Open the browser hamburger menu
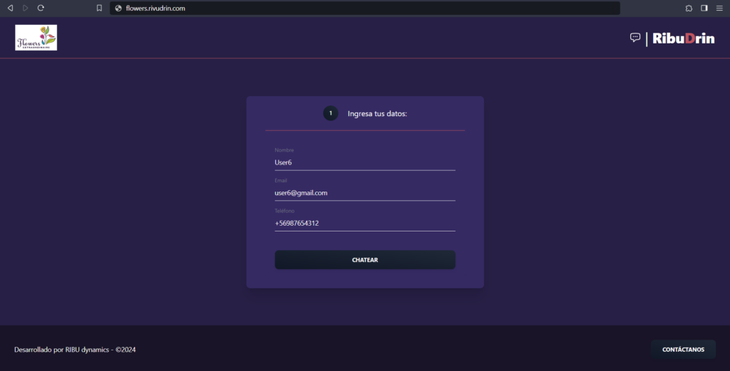 pyautogui.click(x=719, y=8)
